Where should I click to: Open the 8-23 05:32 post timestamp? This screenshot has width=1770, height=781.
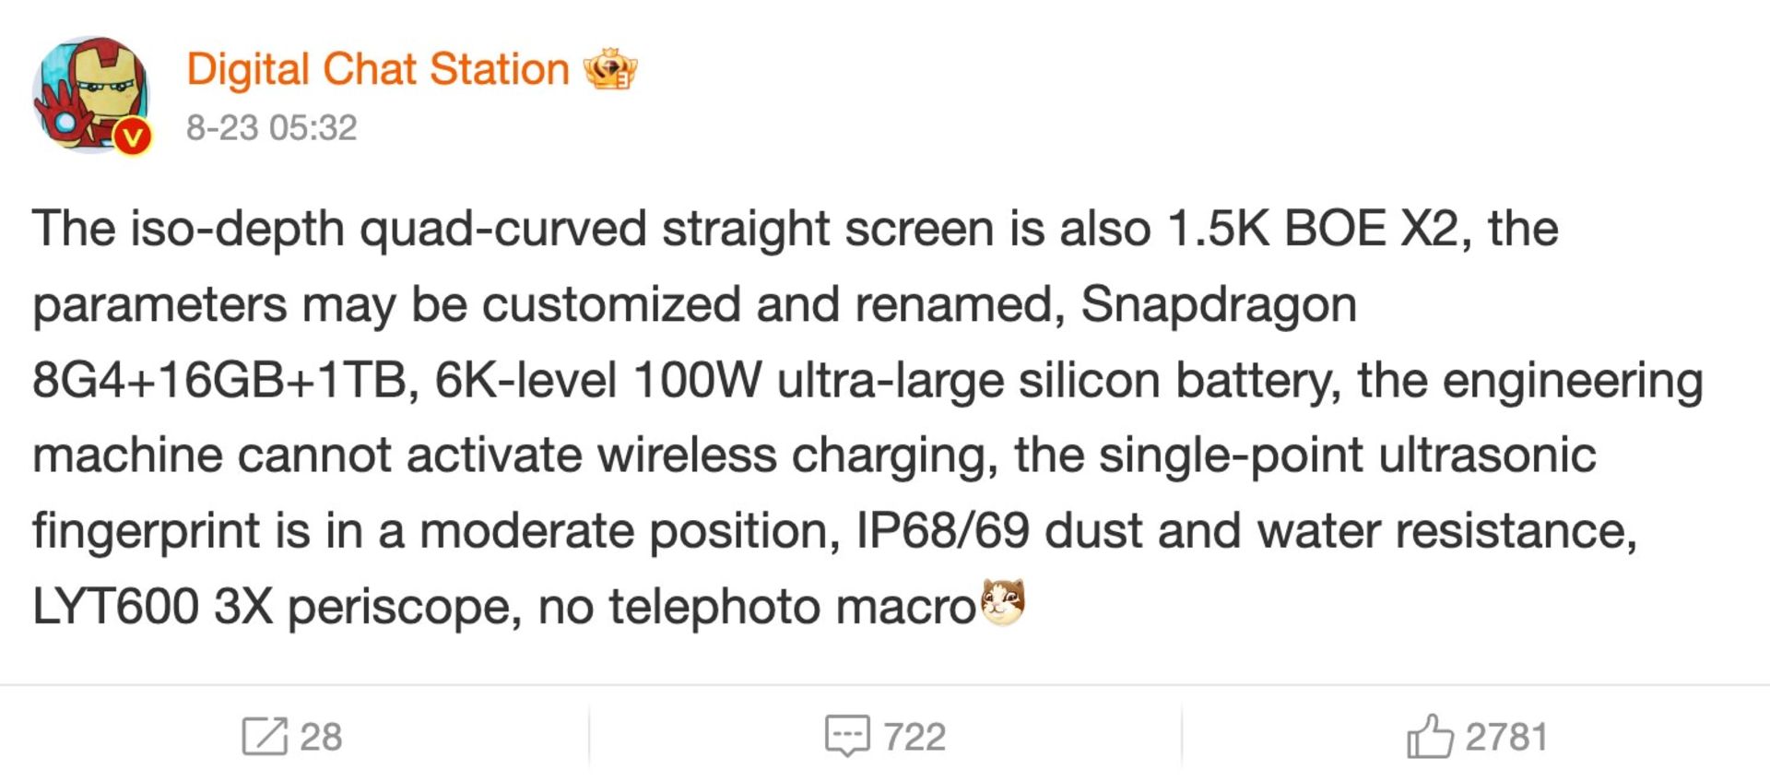[271, 127]
